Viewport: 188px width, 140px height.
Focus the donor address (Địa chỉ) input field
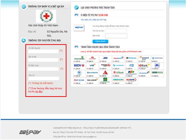[44, 78]
